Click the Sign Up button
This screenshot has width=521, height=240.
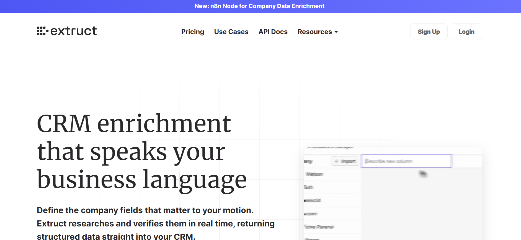coord(429,32)
